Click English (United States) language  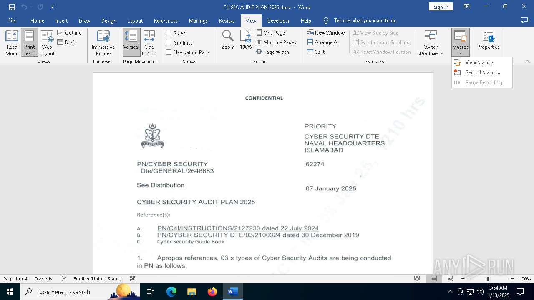pyautogui.click(x=98, y=279)
